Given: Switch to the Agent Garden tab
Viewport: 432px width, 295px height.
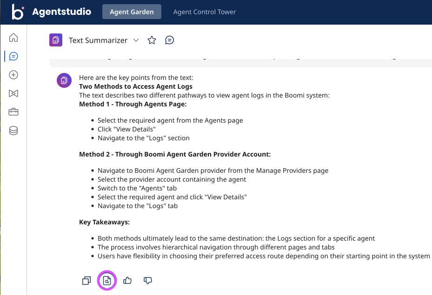Looking at the screenshot, I should tap(132, 12).
